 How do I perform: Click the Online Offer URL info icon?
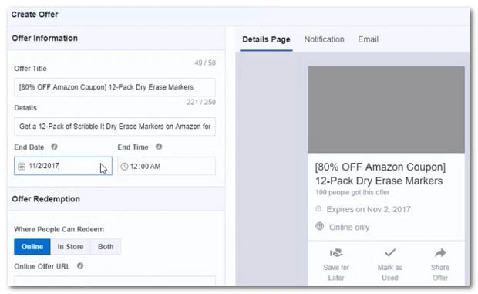click(80, 265)
